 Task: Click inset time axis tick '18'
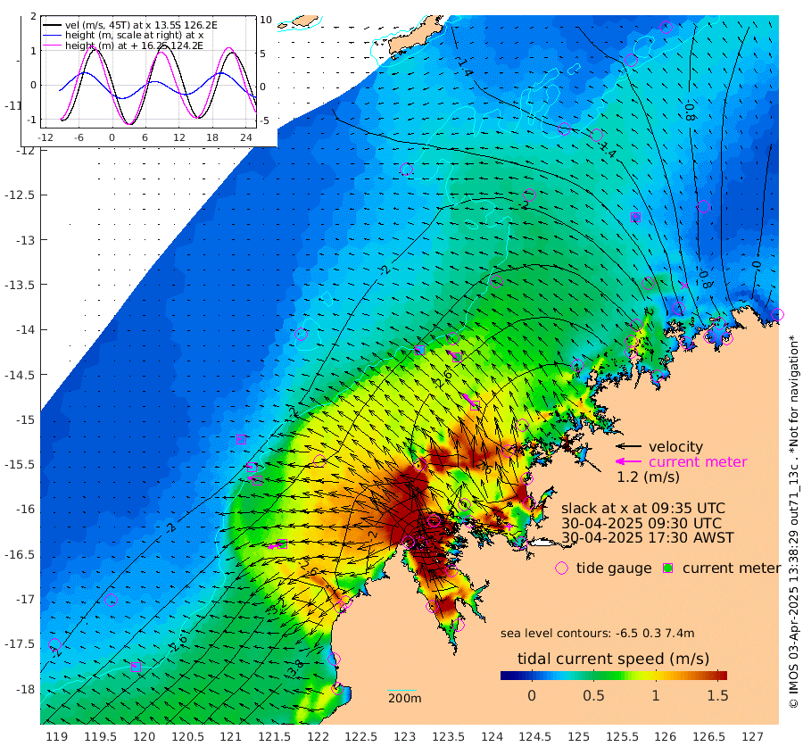point(212,137)
